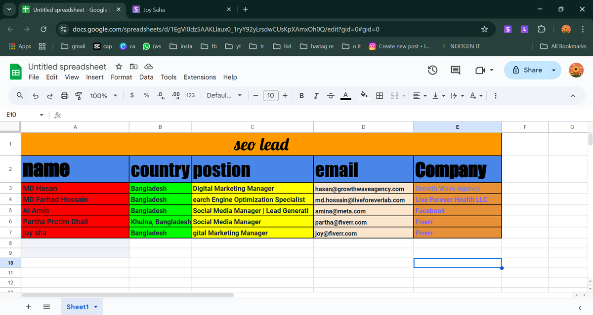Screen dimensions: 593x315
Task: Open the Extensions menu
Action: coord(200,77)
